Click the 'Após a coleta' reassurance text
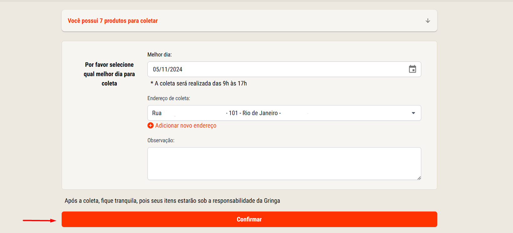Screen dimensions: 513x233 (x=172, y=201)
